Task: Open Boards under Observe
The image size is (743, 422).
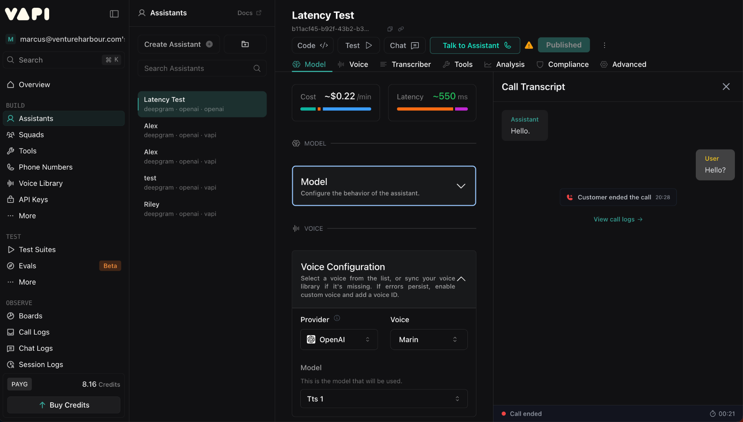Action: pyautogui.click(x=64, y=316)
